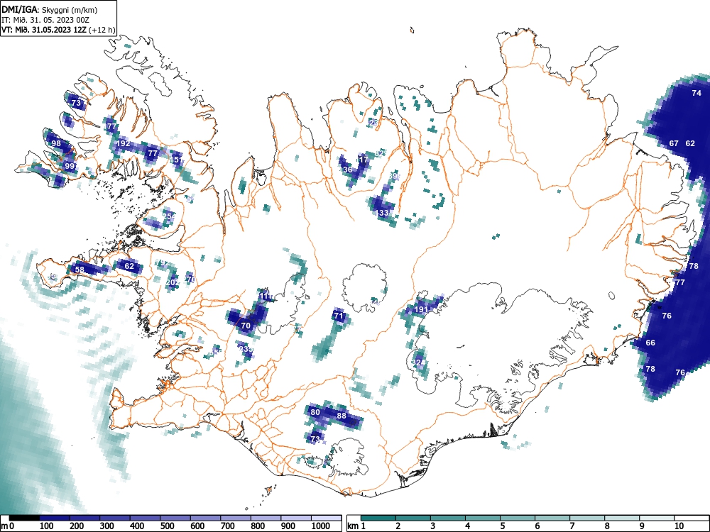Select the metre legend swatch between 900 and 1000
Screen dimensions: 710x532
point(296,518)
